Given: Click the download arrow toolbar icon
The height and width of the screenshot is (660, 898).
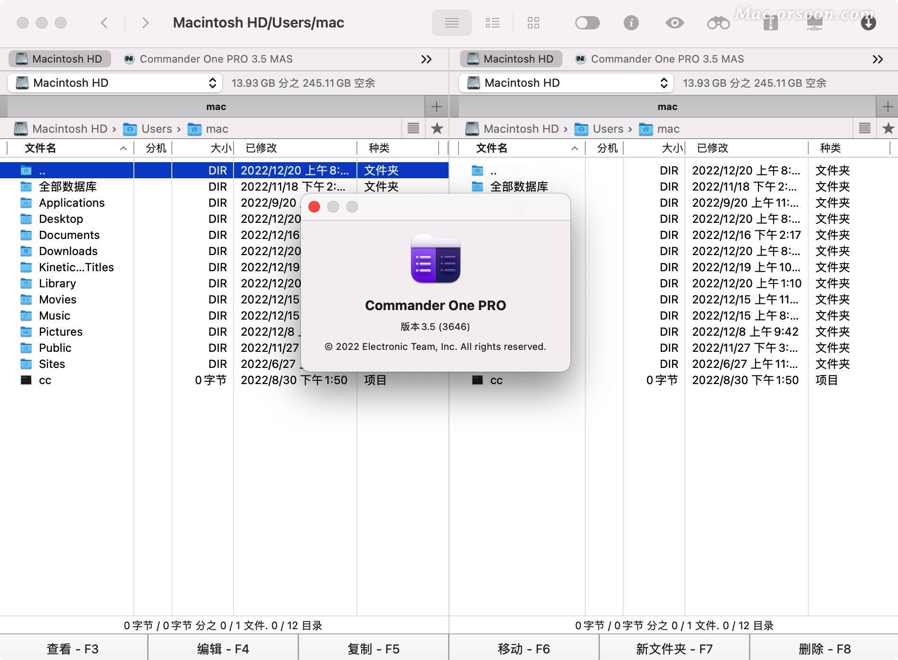Looking at the screenshot, I should point(868,23).
